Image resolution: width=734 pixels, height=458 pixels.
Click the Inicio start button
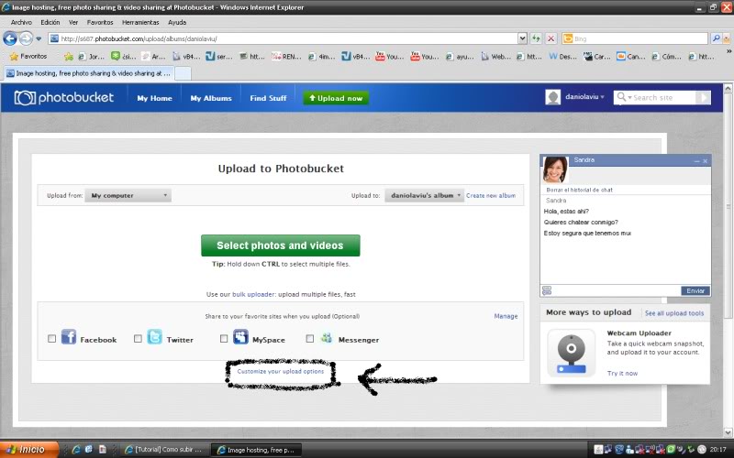click(29, 449)
